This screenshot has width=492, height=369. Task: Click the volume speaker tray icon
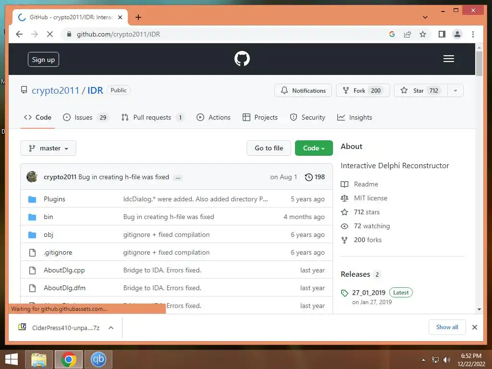tap(446, 359)
